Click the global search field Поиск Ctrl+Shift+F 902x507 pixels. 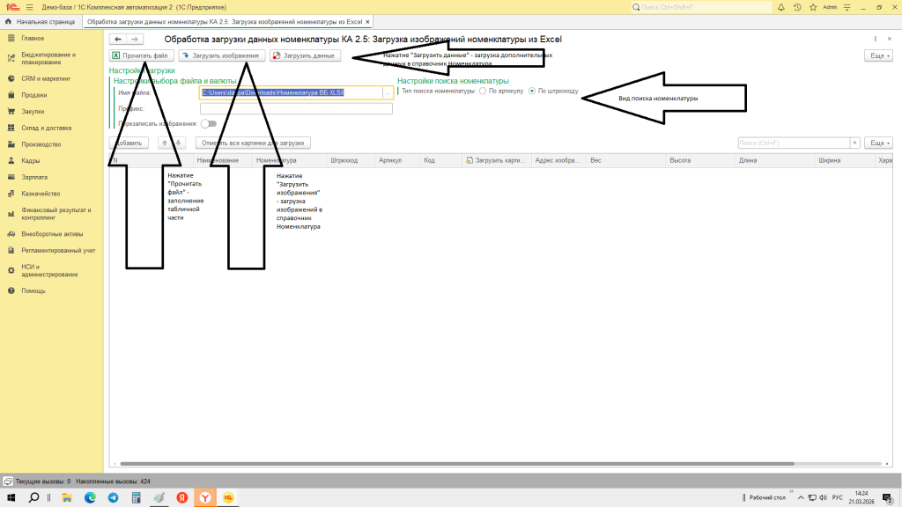(x=701, y=7)
